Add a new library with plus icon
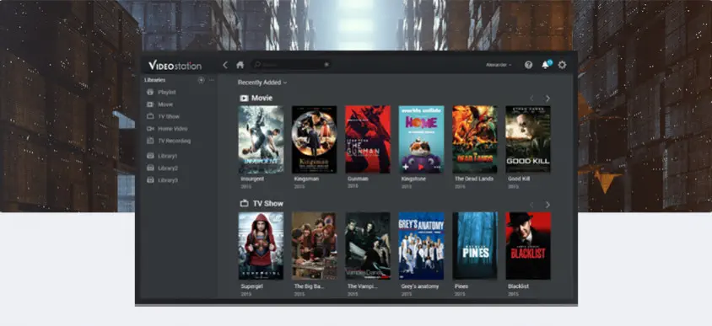 click(x=201, y=80)
